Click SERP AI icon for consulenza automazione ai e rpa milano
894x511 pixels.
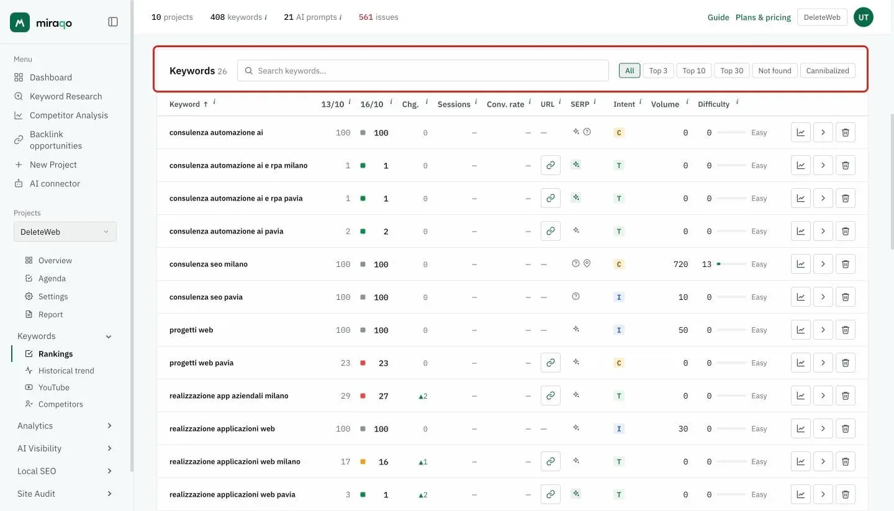point(576,165)
